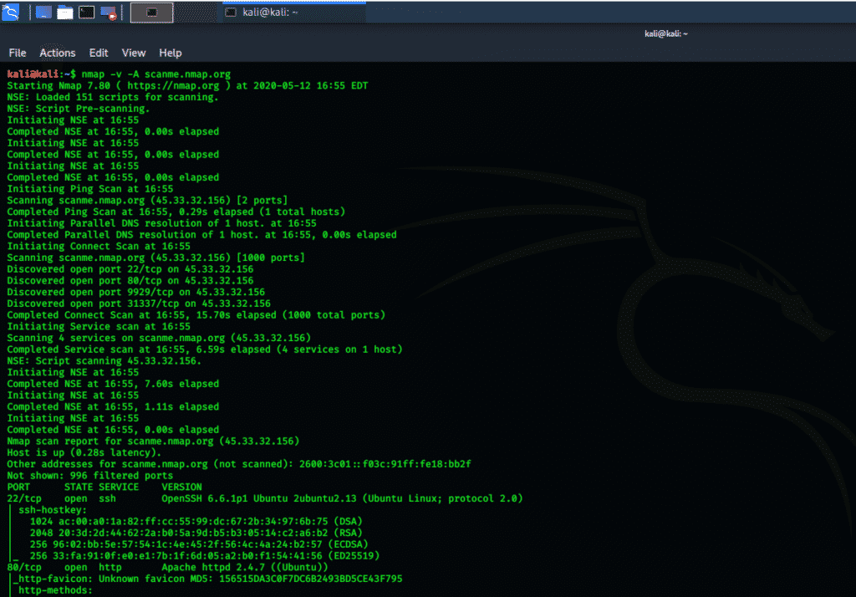Click 'Scanning 4 services on scanme.nmap.org' line

point(159,338)
